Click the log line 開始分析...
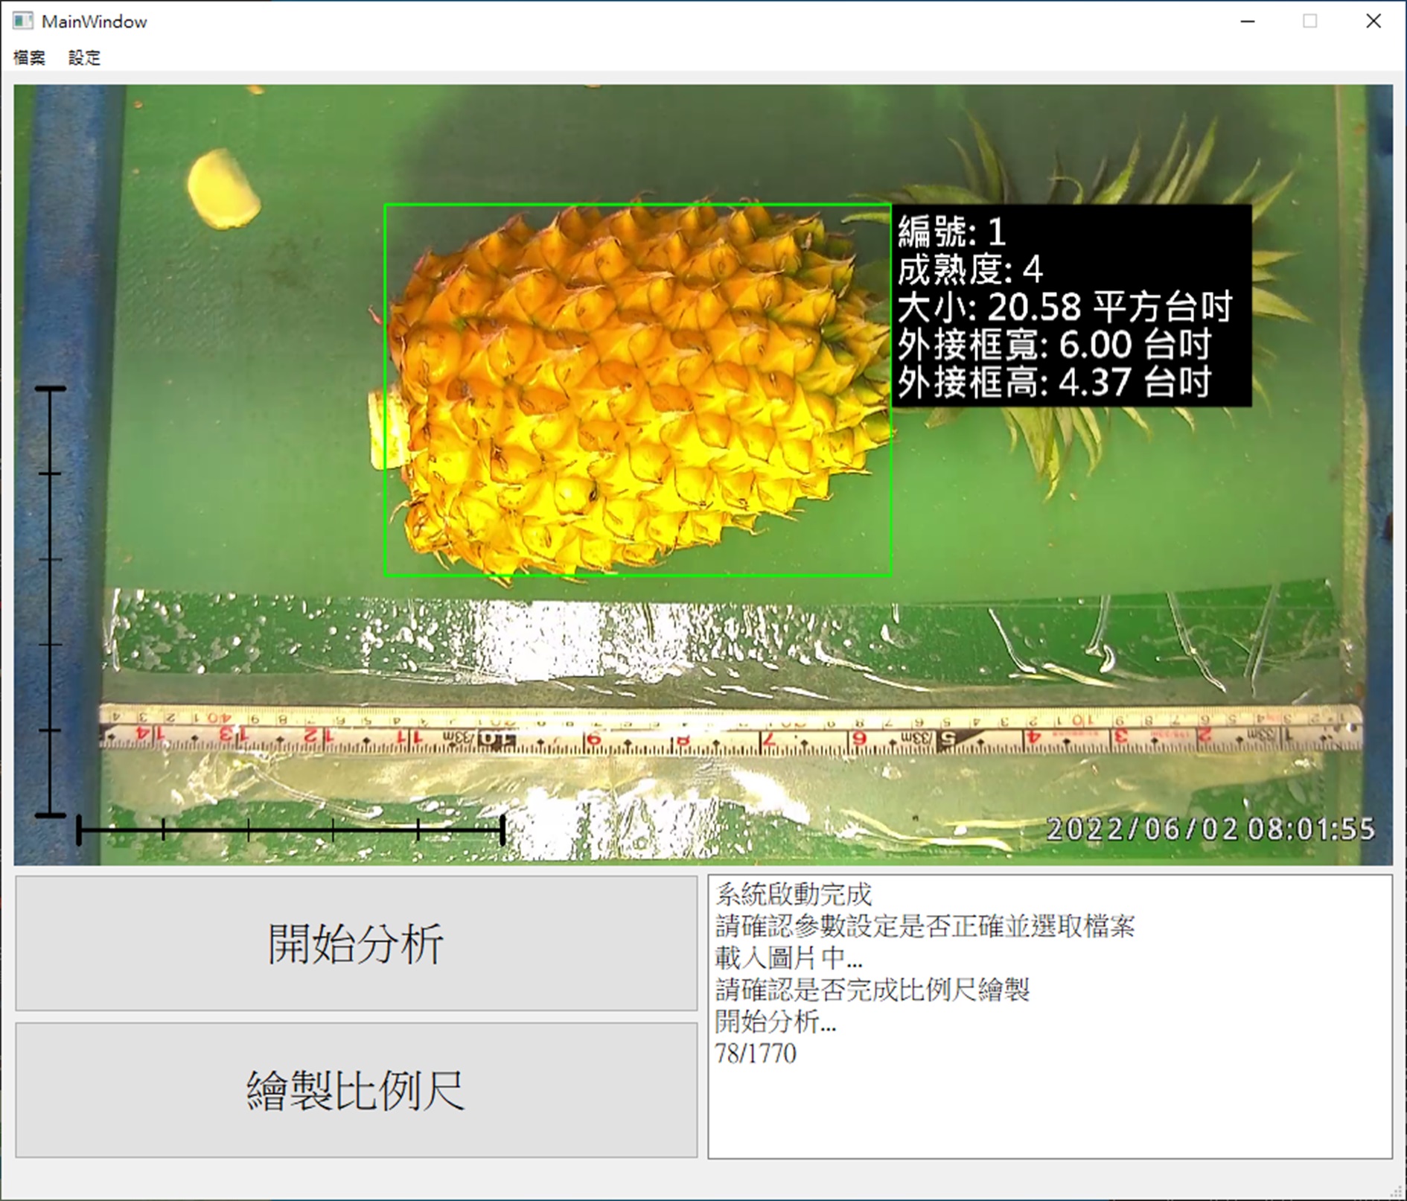 pos(776,1022)
